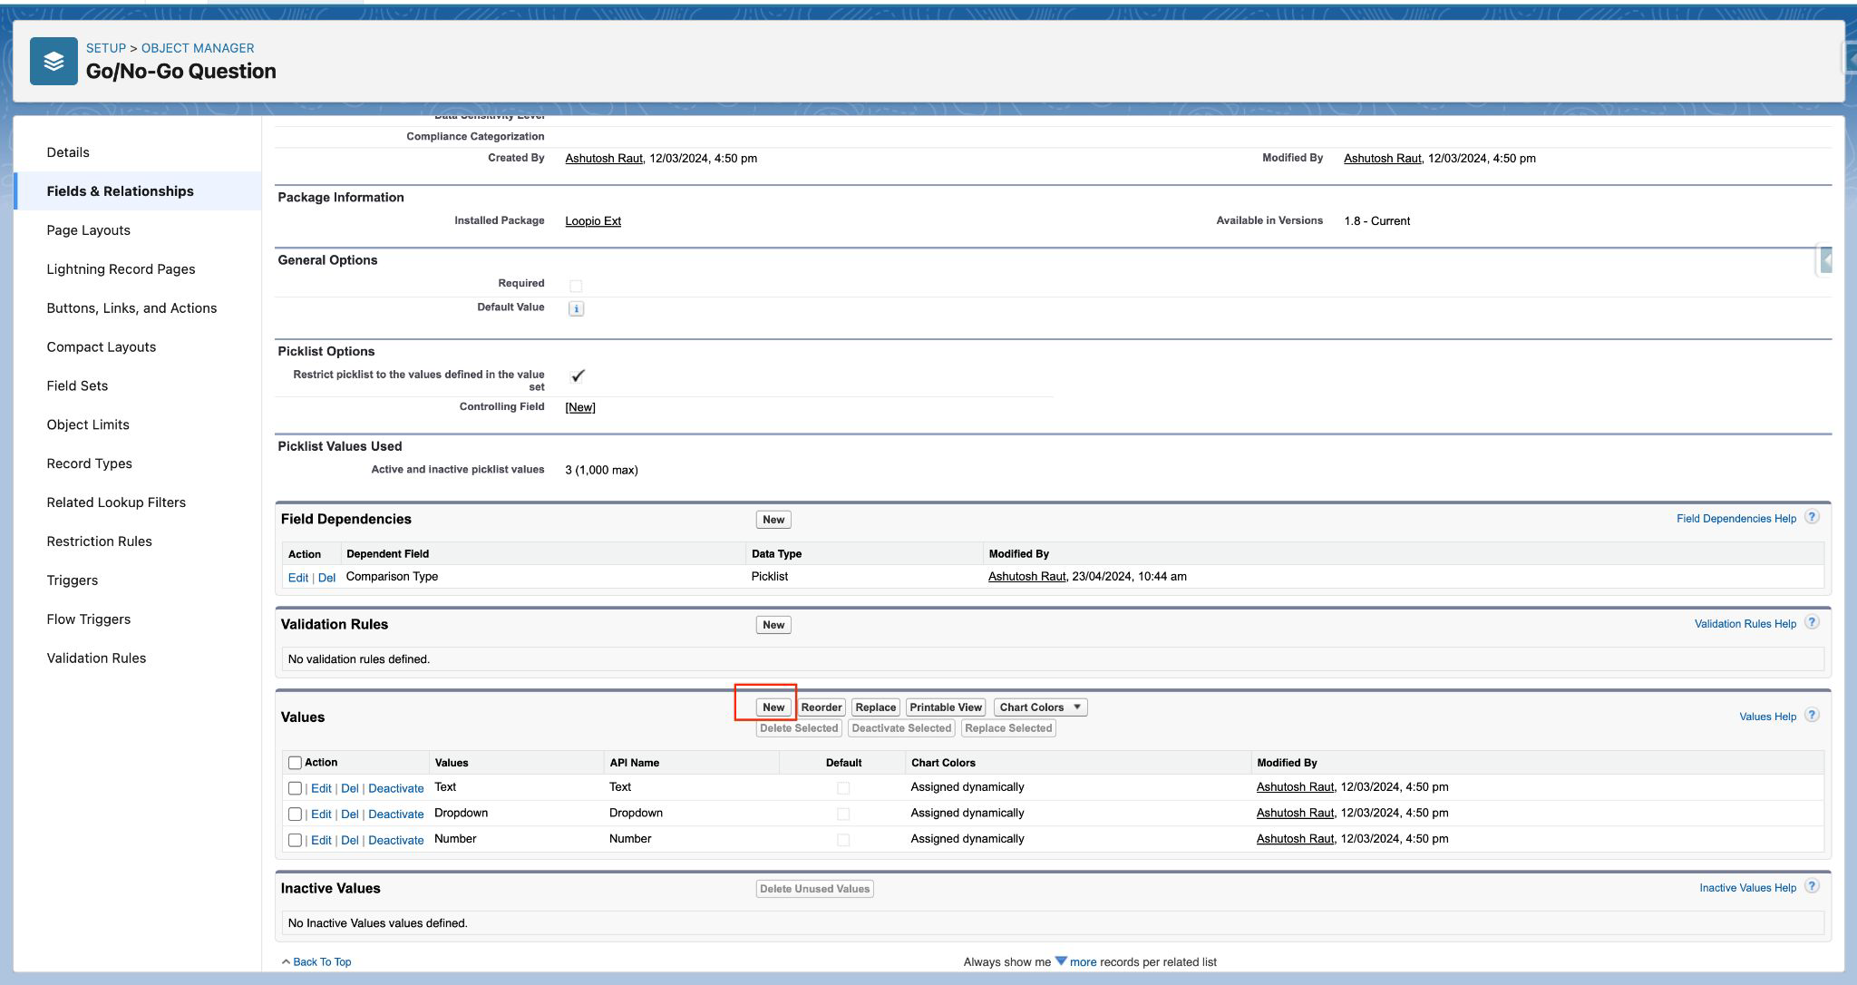Go to Lightning Record Pages

tap(122, 269)
